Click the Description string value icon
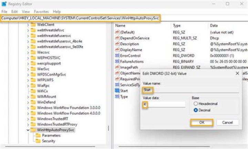 tap(117, 44)
